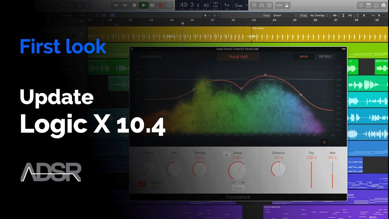Select the Synth Hook region
This screenshot has height=219, width=389.
(x=381, y=67)
